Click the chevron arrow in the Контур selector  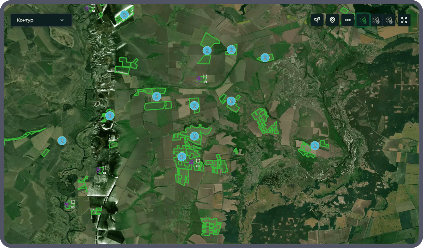(62, 20)
